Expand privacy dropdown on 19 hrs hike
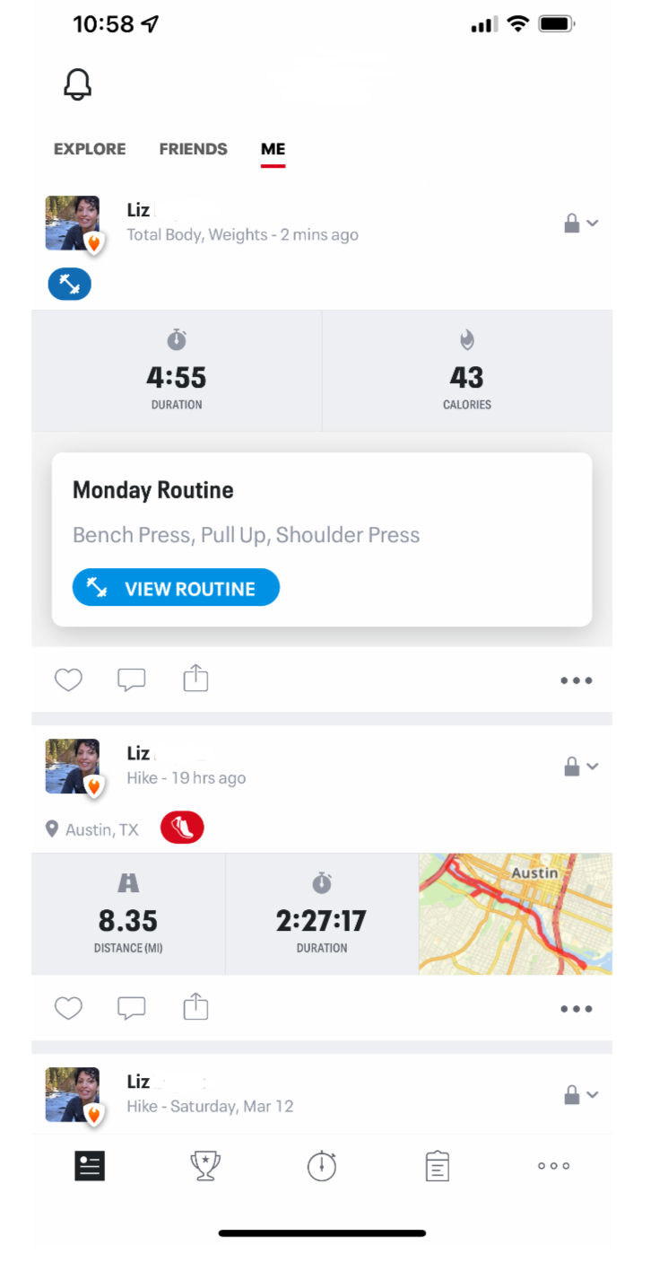 pos(581,767)
